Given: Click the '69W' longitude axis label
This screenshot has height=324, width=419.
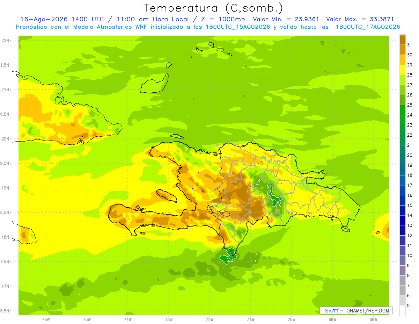Looking at the screenshot, I should [332, 319].
